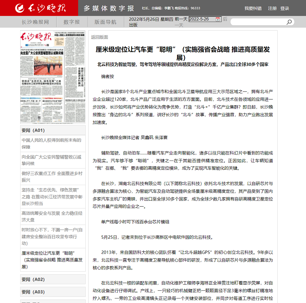Viewport: 306px width, 303px height.
Task: Click the 我要纠错 link
Action: click(x=253, y=8)
